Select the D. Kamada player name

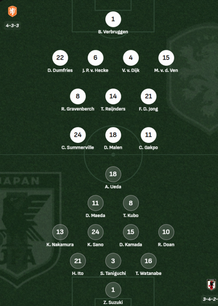tap(131, 244)
